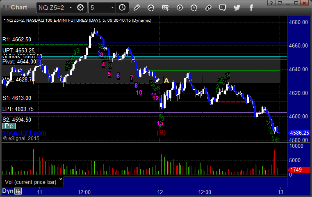The image size is (312, 197).
Task: Click the chart title NQ Z5=2 description
Action: click(x=77, y=20)
